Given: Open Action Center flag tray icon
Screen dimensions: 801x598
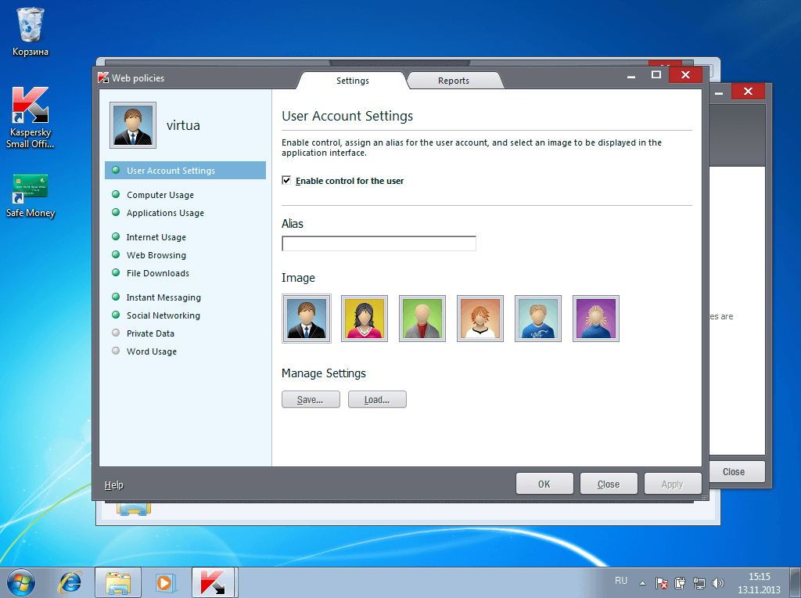Looking at the screenshot, I should coord(661,583).
